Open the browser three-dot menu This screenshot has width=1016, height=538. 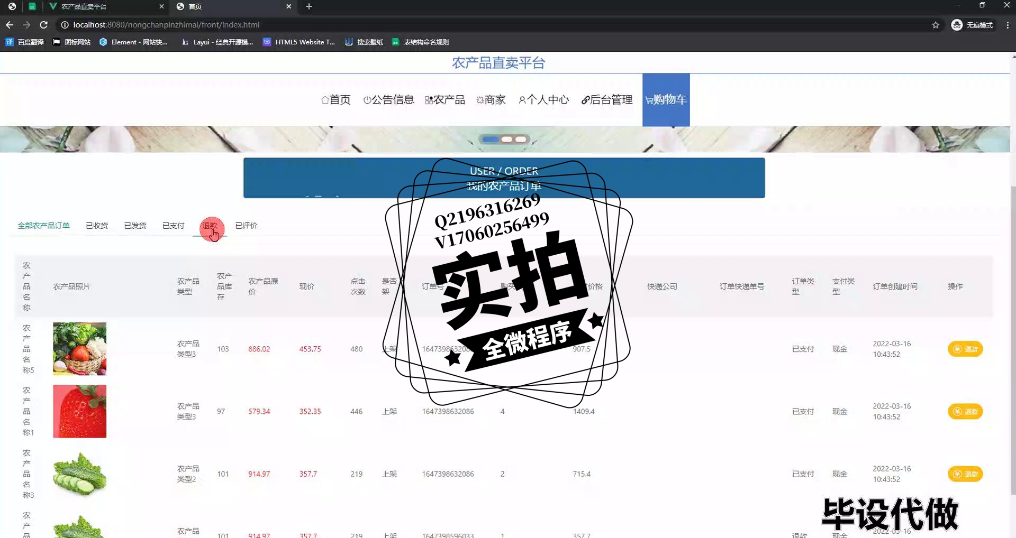pos(1008,25)
